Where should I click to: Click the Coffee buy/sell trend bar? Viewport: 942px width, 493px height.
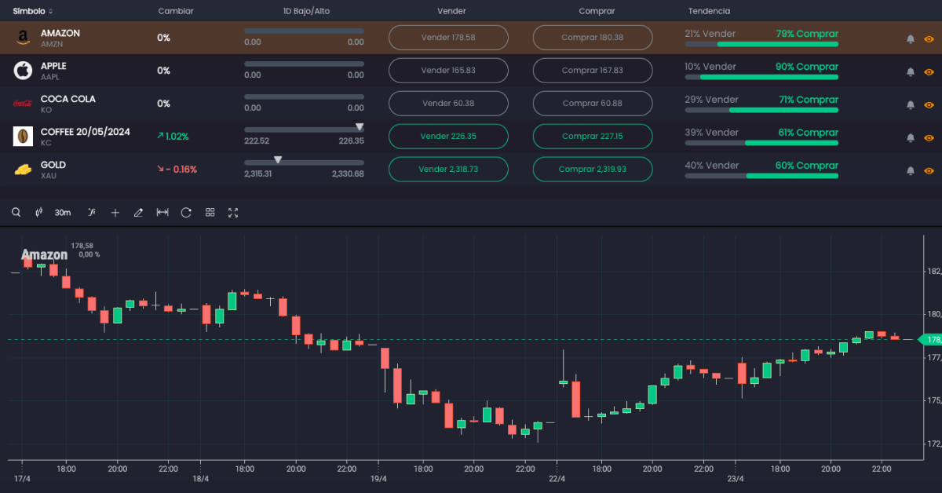[761, 143]
